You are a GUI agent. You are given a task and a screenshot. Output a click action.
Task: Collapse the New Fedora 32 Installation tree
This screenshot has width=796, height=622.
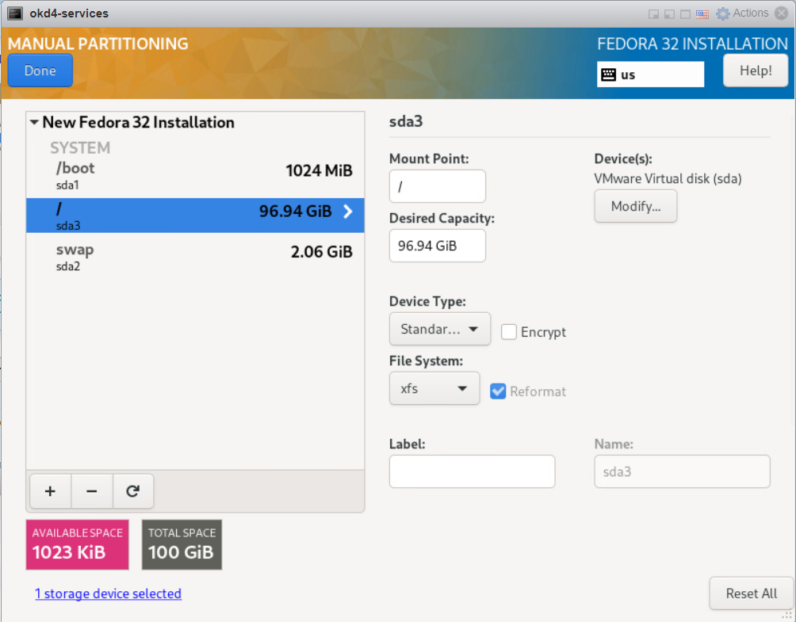pos(35,122)
